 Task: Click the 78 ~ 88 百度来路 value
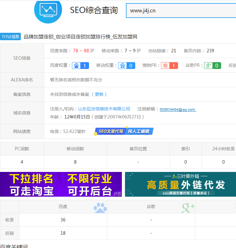coord(81,51)
